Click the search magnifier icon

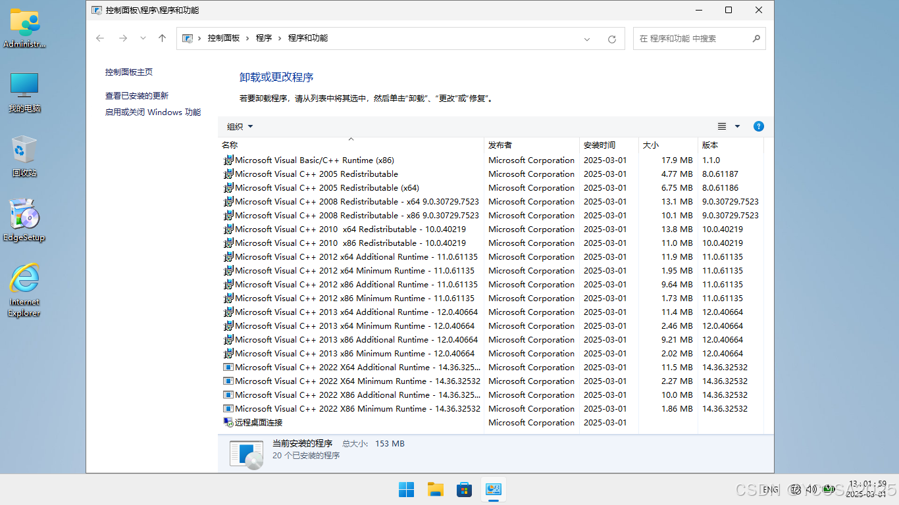756,39
